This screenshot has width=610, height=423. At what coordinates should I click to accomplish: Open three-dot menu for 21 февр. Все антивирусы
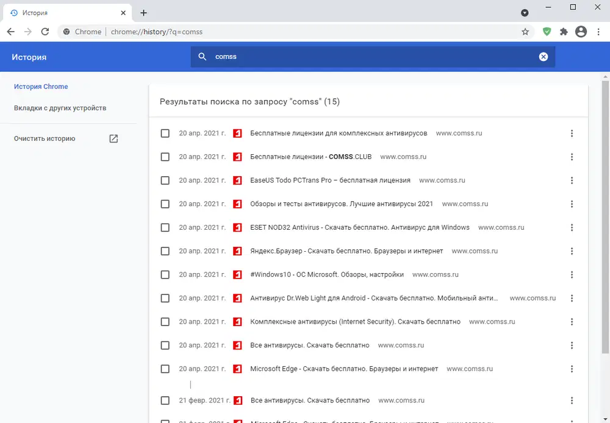coord(572,400)
